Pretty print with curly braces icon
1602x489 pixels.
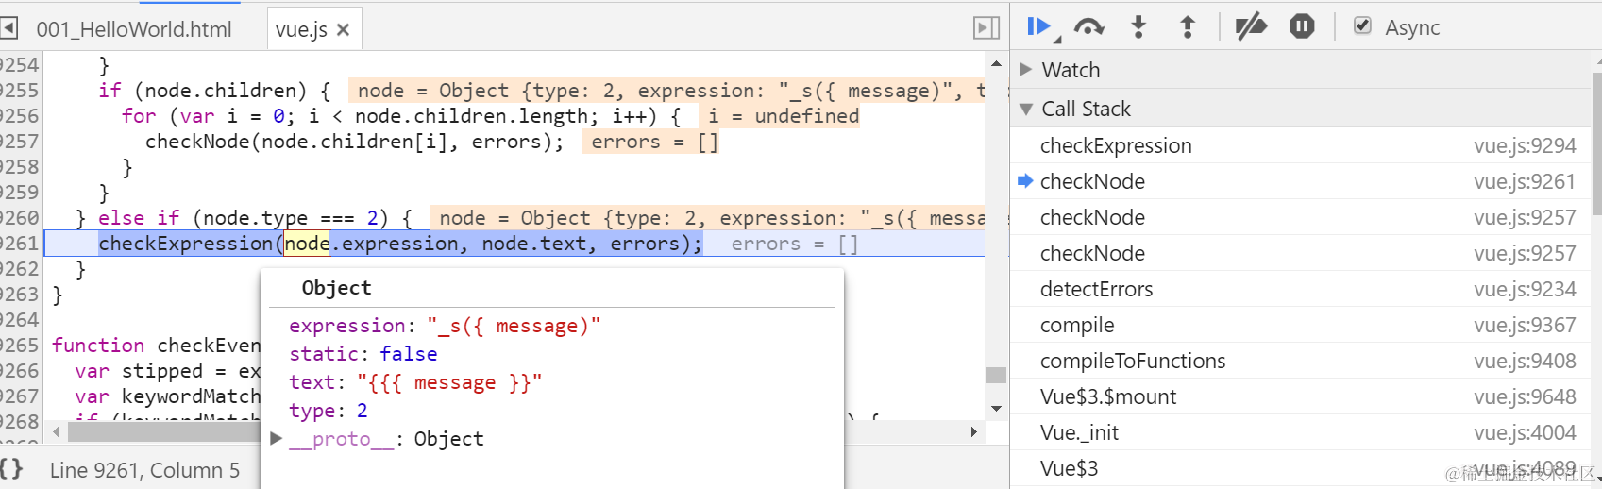(11, 469)
